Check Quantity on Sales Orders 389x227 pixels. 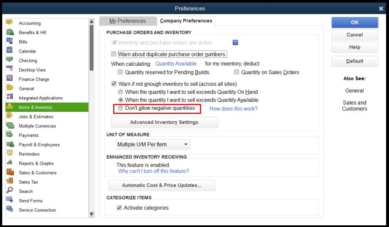236,72
